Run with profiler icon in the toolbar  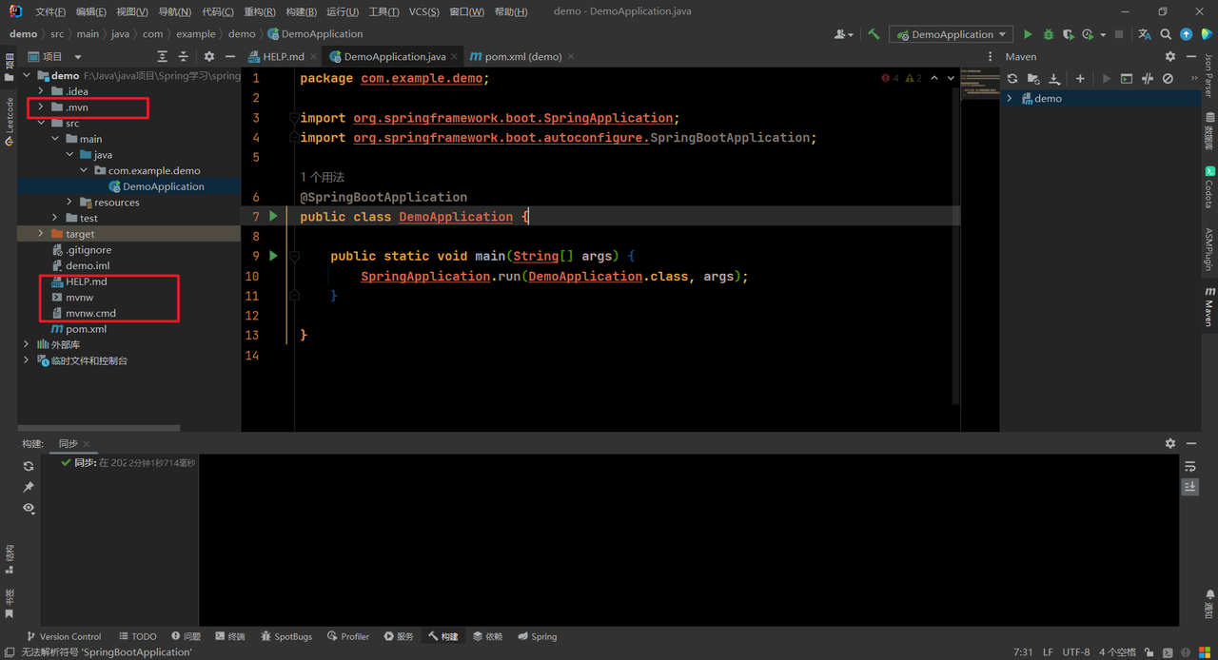(1088, 34)
